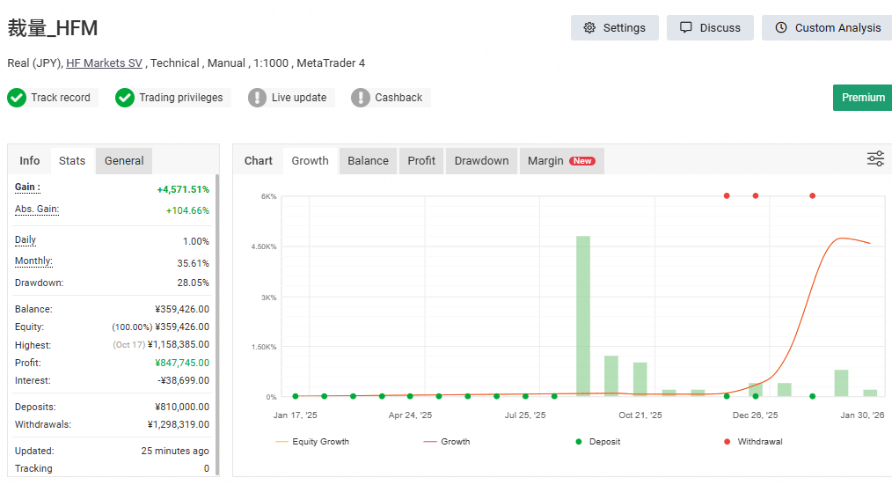Screen dimensions: 892x485
Task: Click the Premium button
Action: (863, 98)
